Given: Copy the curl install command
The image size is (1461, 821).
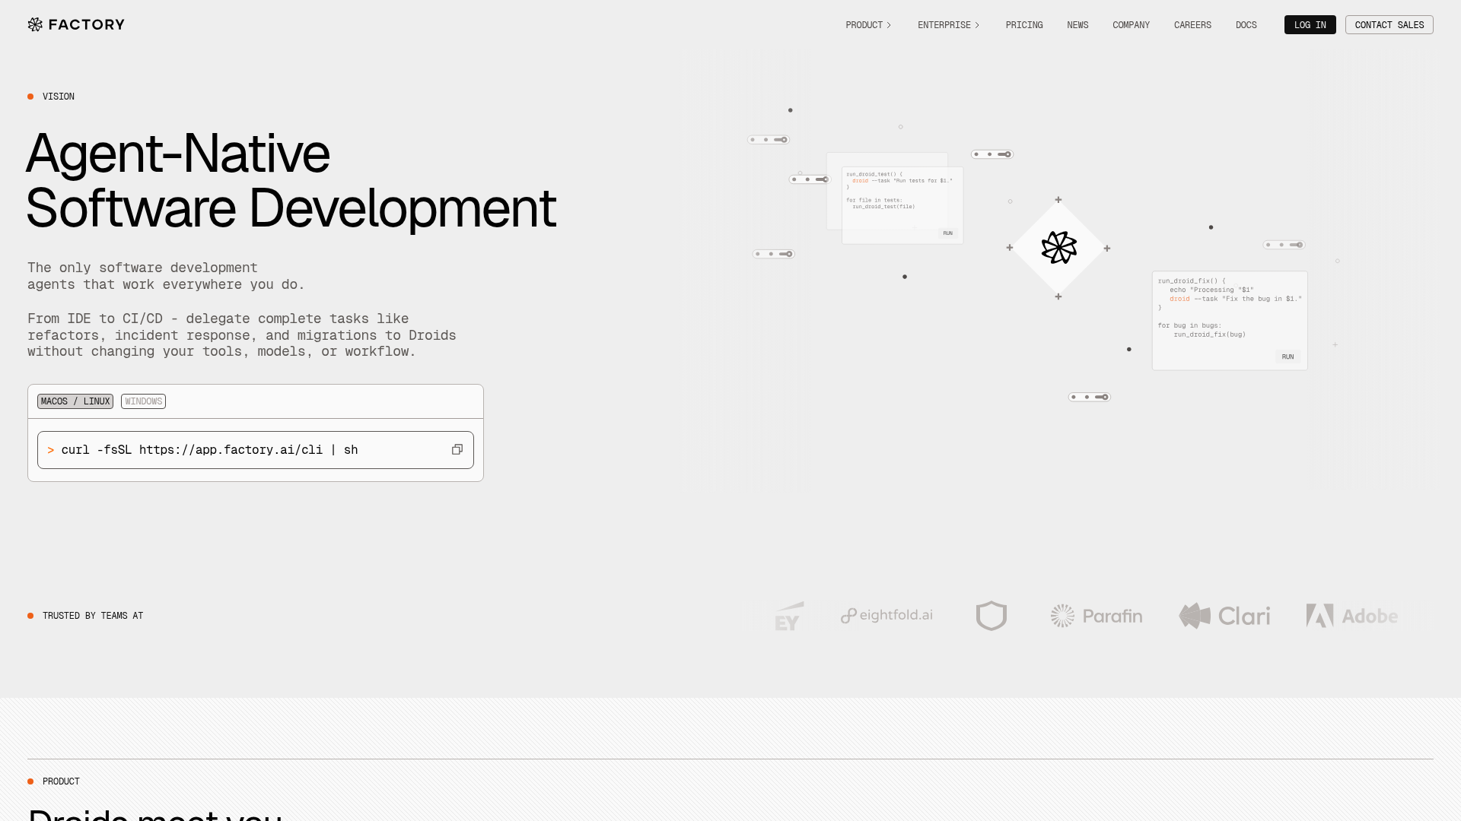Looking at the screenshot, I should pyautogui.click(x=457, y=450).
